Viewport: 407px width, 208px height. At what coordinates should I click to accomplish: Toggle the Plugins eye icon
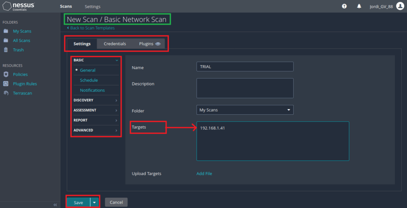[x=158, y=44]
